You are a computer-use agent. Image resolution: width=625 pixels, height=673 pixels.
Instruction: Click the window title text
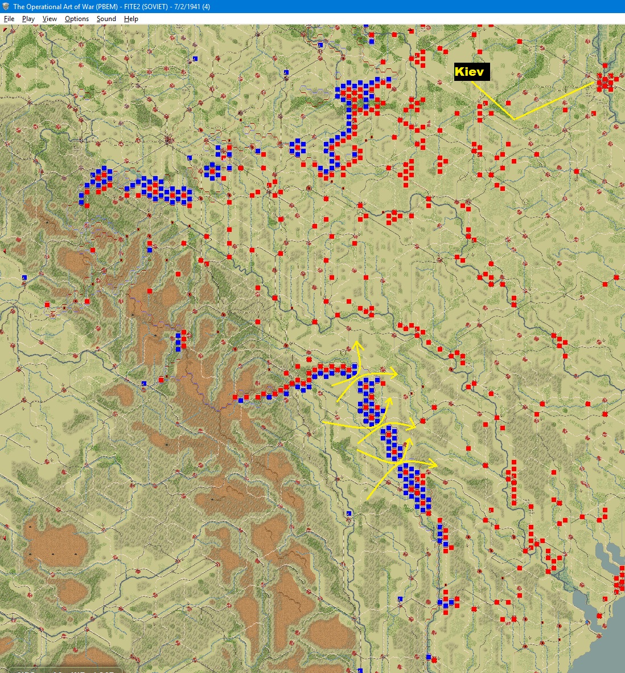tap(112, 6)
